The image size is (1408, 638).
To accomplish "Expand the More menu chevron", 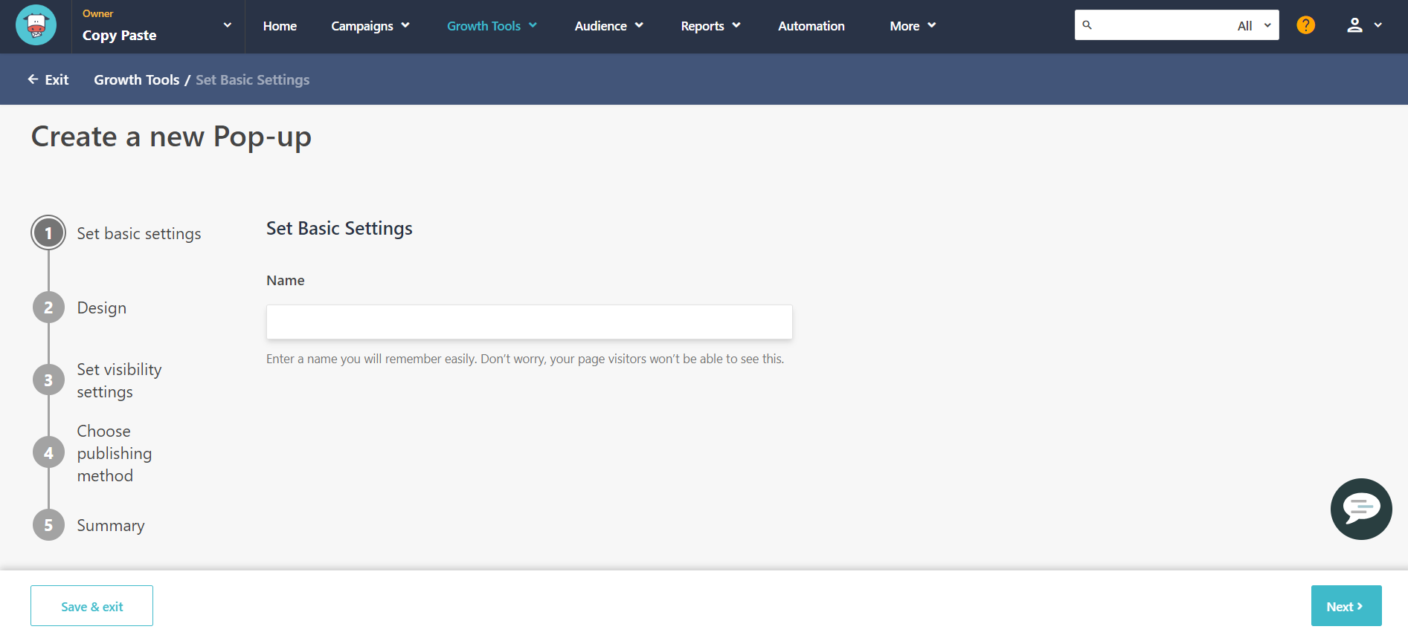I will click(x=932, y=25).
